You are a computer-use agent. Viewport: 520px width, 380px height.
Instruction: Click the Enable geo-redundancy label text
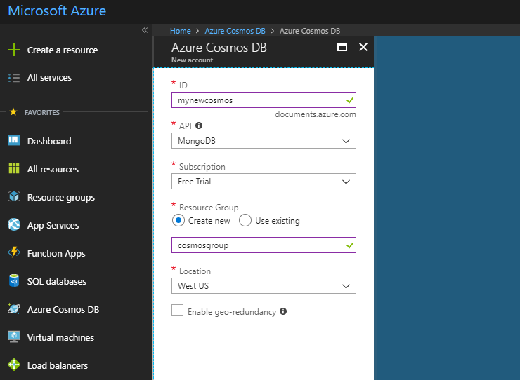(232, 312)
